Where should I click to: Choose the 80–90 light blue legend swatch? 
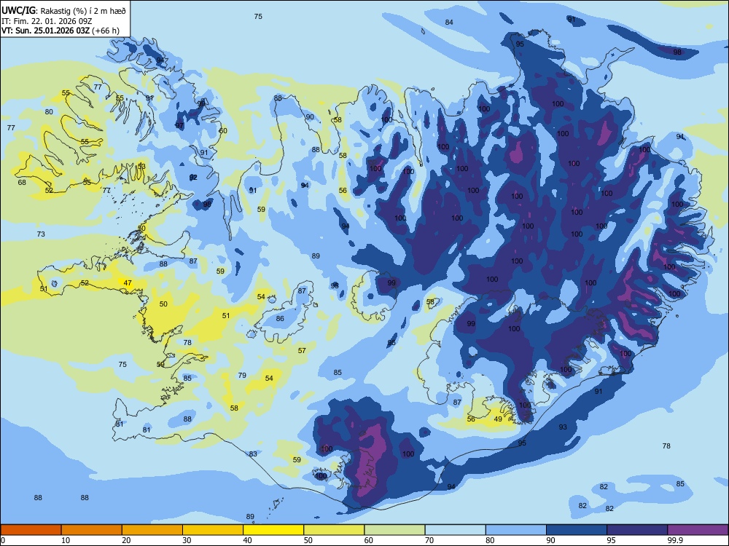(x=515, y=530)
